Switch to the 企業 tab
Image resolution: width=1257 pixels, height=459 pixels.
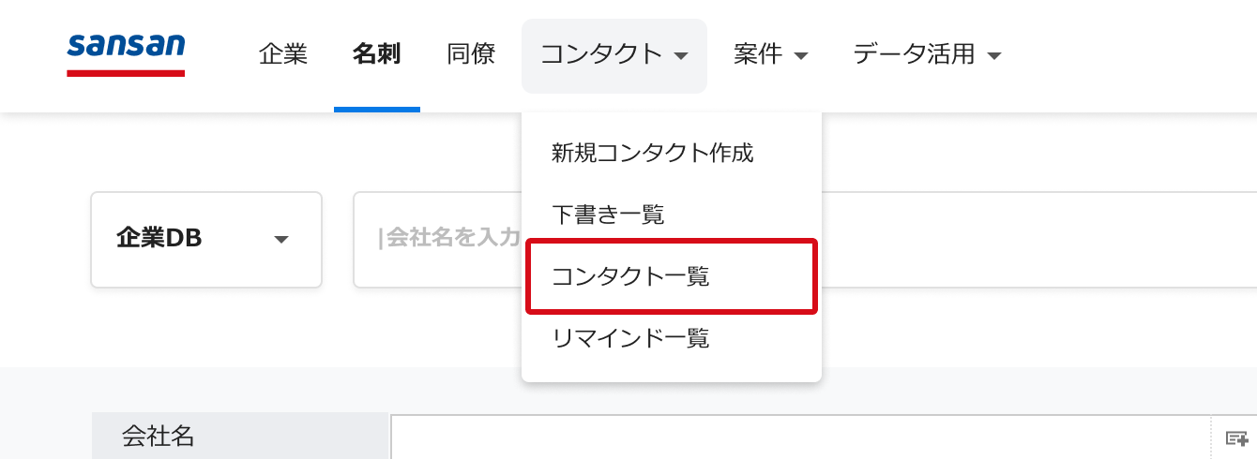pos(283,55)
